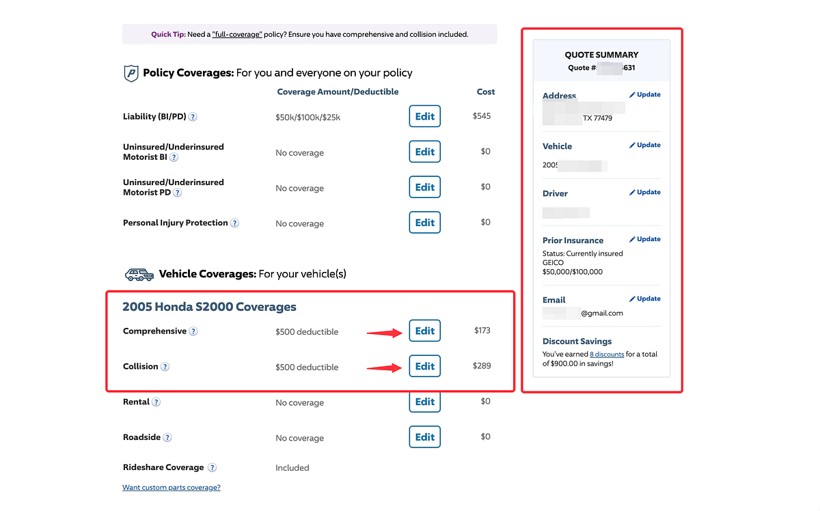Open help icon for Uninsured/Underinsured Motorist BI
The width and height of the screenshot is (820, 511).
174,157
